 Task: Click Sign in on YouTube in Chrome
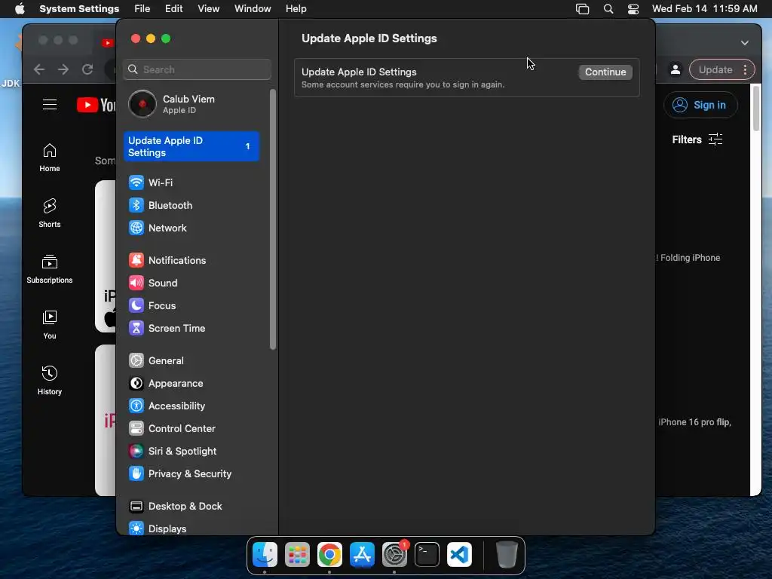(700, 105)
